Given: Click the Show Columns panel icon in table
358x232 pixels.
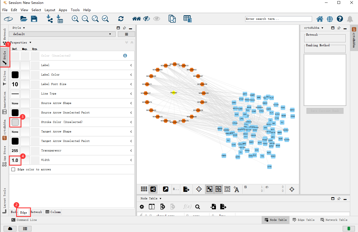Looking at the screenshot, I should pos(152,207).
